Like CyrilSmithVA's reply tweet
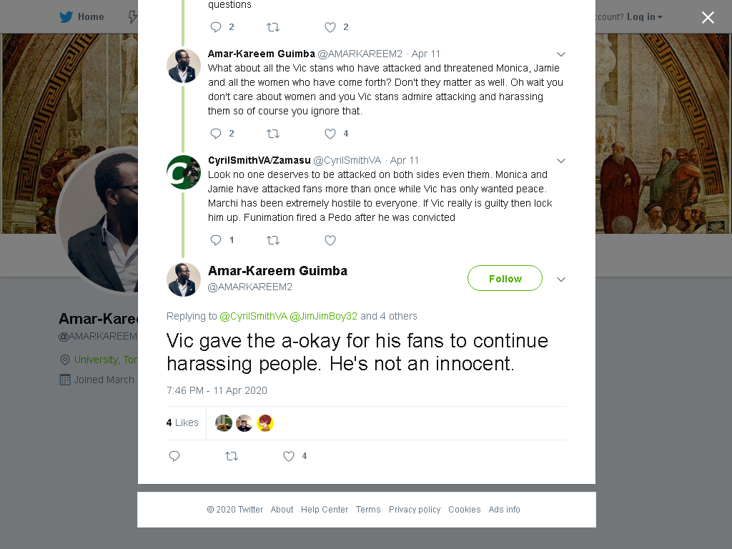The height and width of the screenshot is (549, 732). (x=330, y=240)
